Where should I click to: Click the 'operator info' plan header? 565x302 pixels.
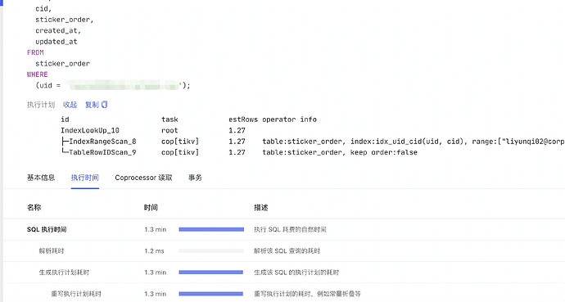(289, 119)
